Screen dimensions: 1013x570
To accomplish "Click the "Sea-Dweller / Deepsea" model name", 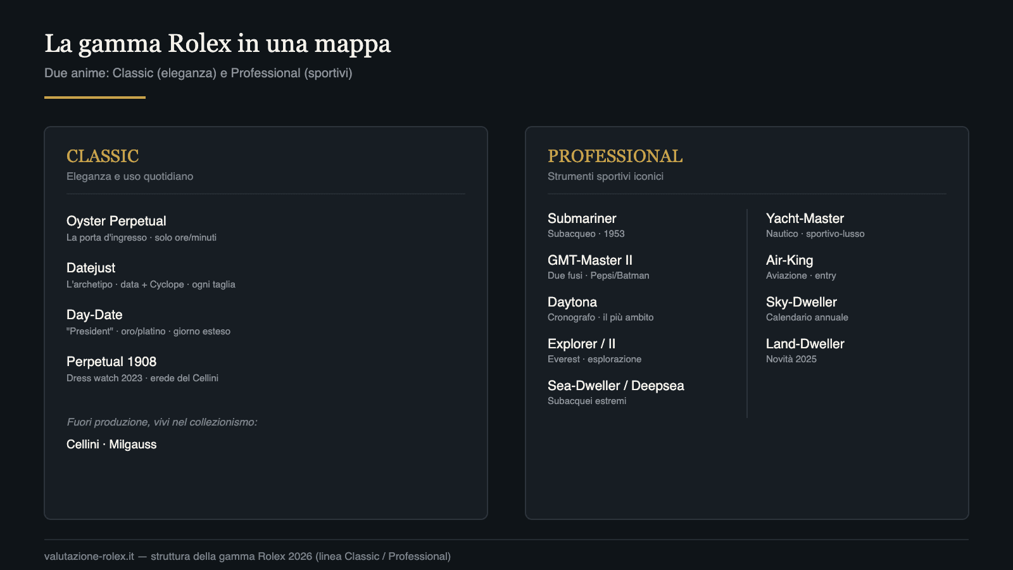I will point(616,386).
